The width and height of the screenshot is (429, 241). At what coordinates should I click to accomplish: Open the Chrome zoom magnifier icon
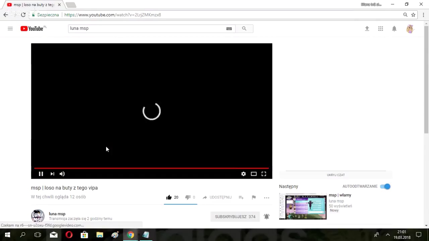405,15
